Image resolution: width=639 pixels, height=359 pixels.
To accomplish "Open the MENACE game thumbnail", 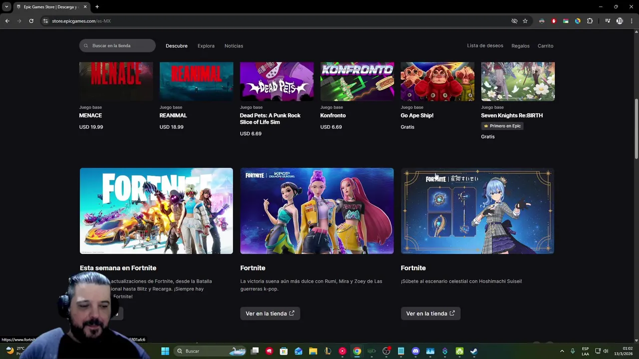I will [116, 81].
